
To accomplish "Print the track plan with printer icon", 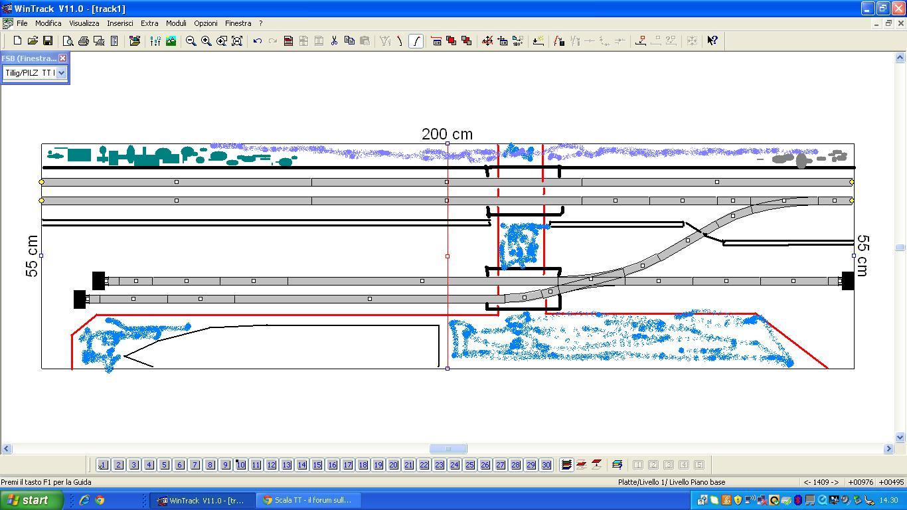I will coord(84,41).
